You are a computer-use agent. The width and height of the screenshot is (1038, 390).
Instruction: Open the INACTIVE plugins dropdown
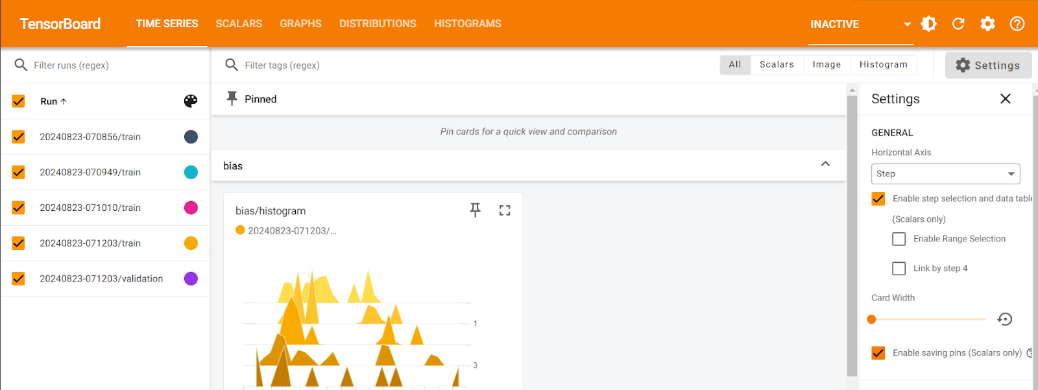coord(861,24)
